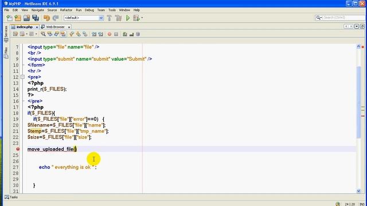Open the Files side panel
This screenshot has height=206, width=367.
click(6, 53)
